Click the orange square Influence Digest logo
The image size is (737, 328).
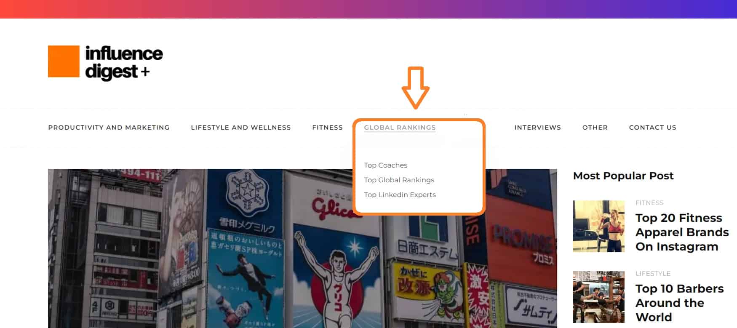click(x=64, y=61)
